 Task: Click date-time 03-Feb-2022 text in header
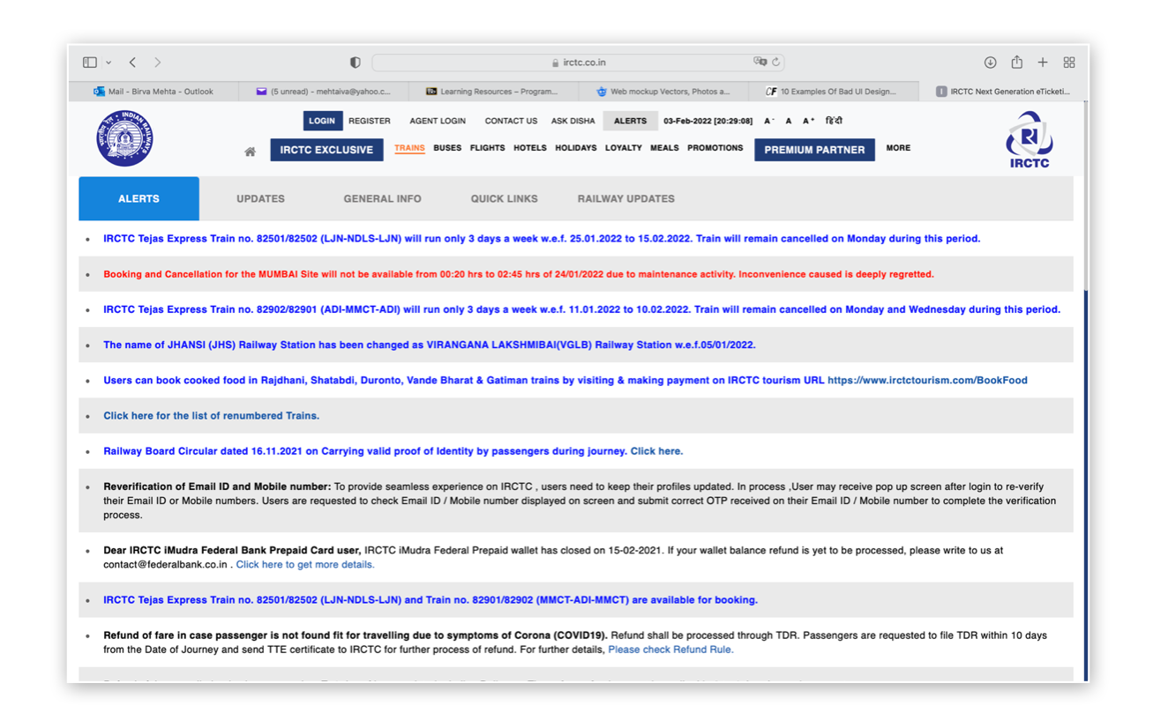tap(708, 121)
